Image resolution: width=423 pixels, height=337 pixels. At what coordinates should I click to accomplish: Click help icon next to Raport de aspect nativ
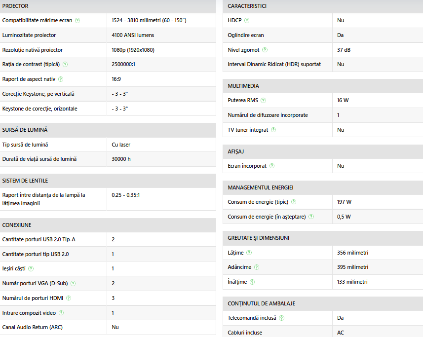(61, 79)
